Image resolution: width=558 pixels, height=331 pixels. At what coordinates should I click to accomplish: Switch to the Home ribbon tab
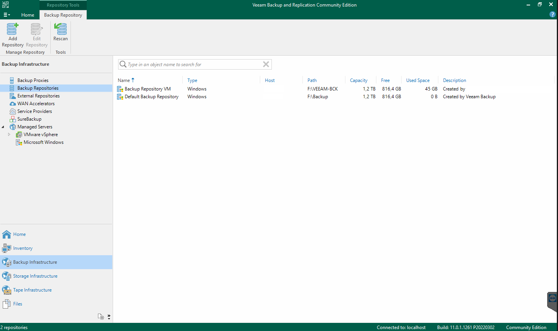click(27, 15)
